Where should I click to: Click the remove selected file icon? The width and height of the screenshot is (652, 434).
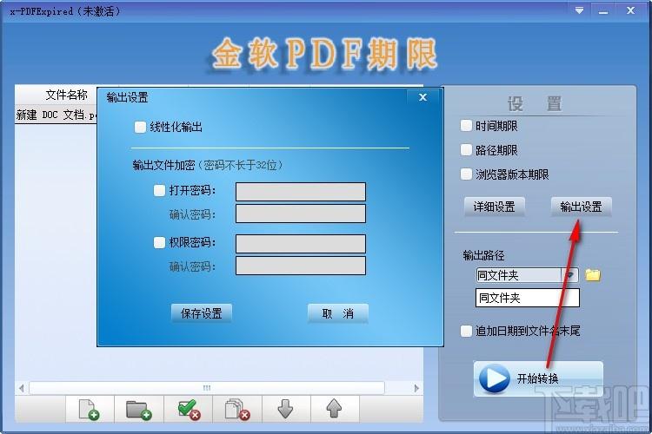tap(189, 410)
